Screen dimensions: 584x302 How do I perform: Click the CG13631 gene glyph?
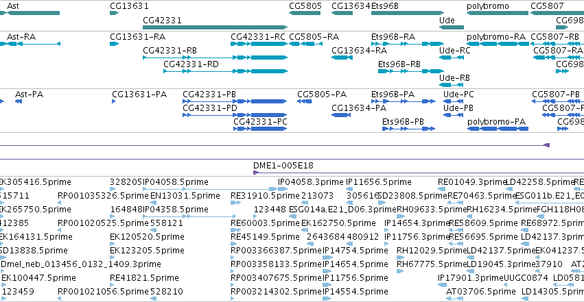point(114,13)
